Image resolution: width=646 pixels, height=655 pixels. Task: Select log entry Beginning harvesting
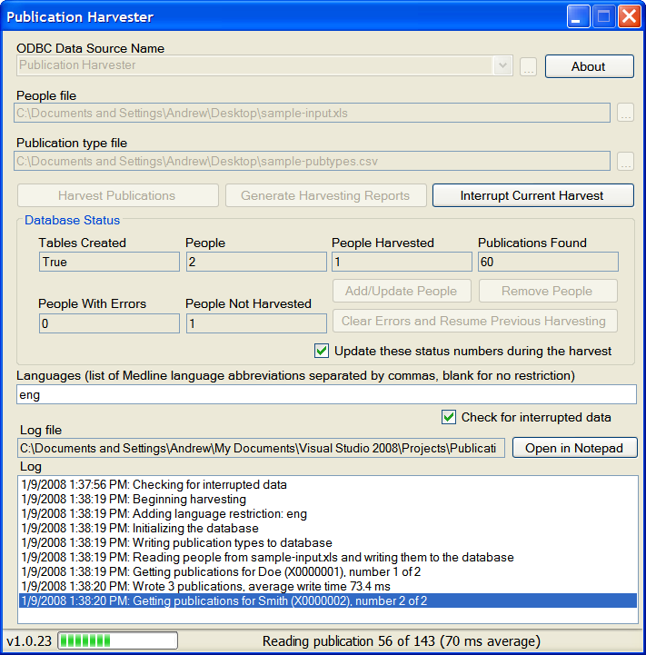[328, 499]
